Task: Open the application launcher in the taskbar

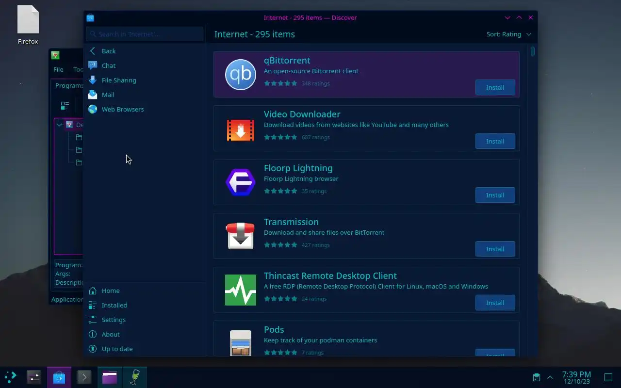Action: (10, 377)
